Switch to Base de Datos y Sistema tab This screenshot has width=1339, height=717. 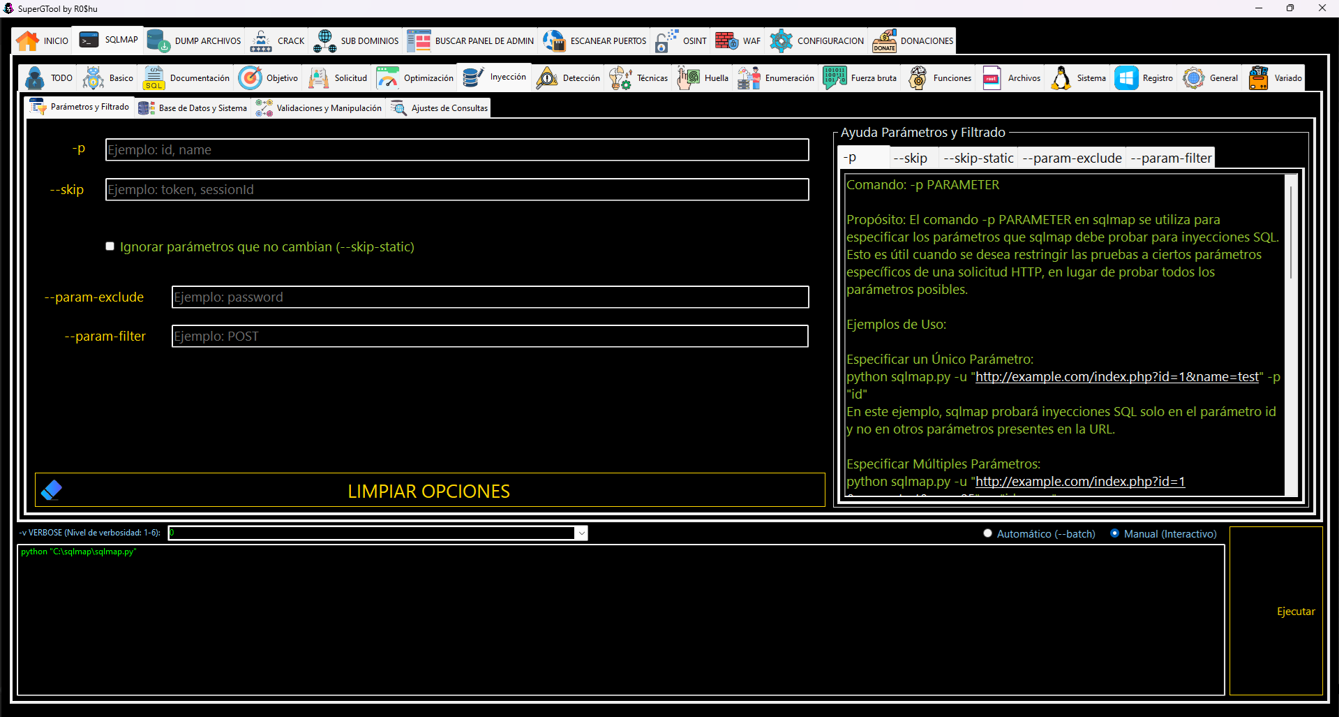(x=193, y=108)
